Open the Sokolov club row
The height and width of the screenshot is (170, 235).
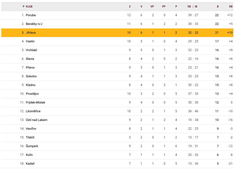coord(31,76)
